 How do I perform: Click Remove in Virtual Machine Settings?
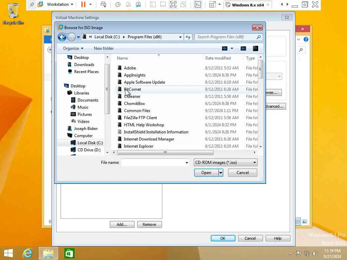149,224
